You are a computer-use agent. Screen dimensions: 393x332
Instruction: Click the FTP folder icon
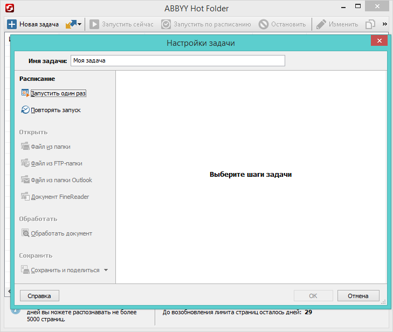(x=25, y=163)
